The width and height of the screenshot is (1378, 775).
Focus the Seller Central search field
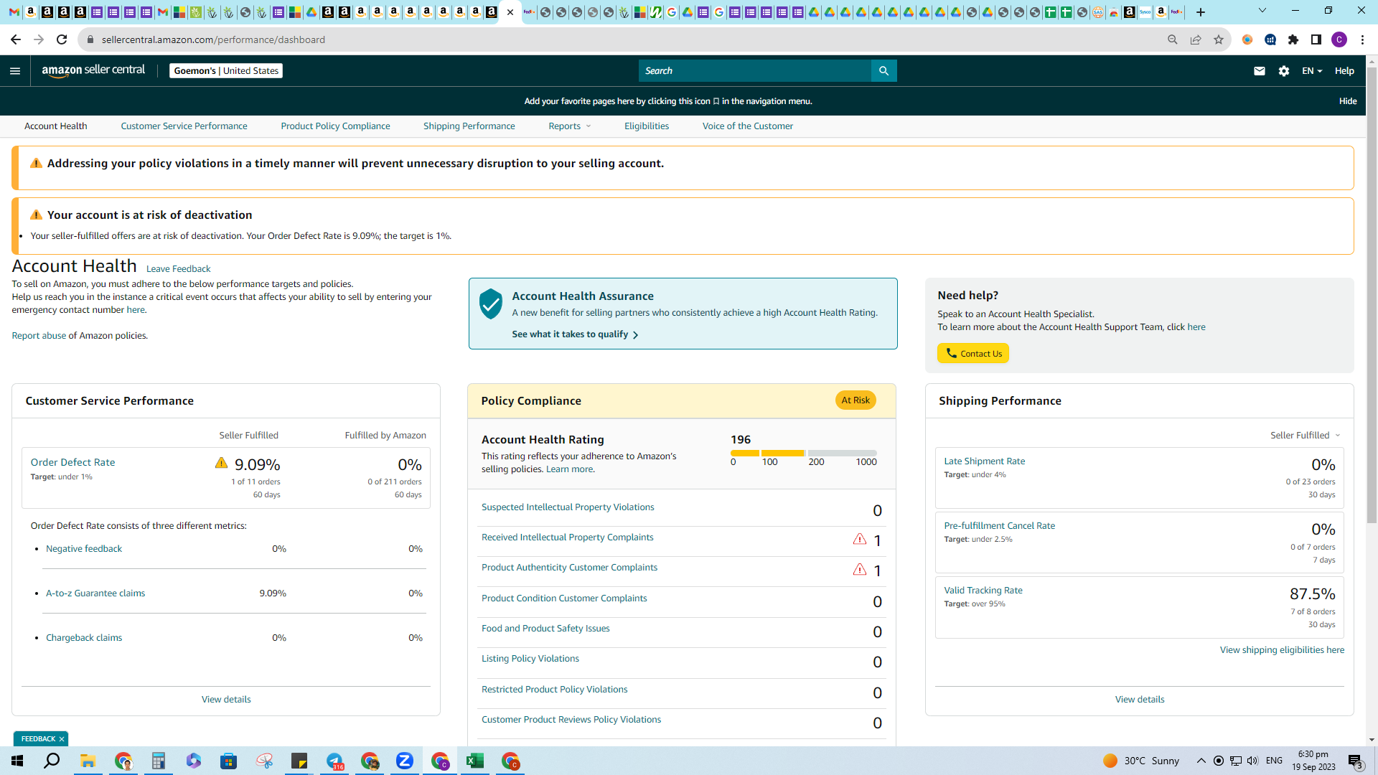[754, 70]
